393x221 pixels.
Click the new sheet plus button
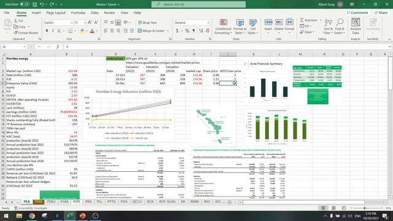click(229, 202)
